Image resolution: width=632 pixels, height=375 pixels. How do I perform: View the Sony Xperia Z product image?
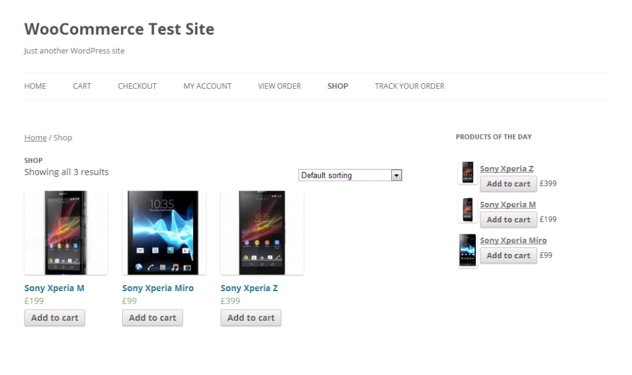coord(262,233)
